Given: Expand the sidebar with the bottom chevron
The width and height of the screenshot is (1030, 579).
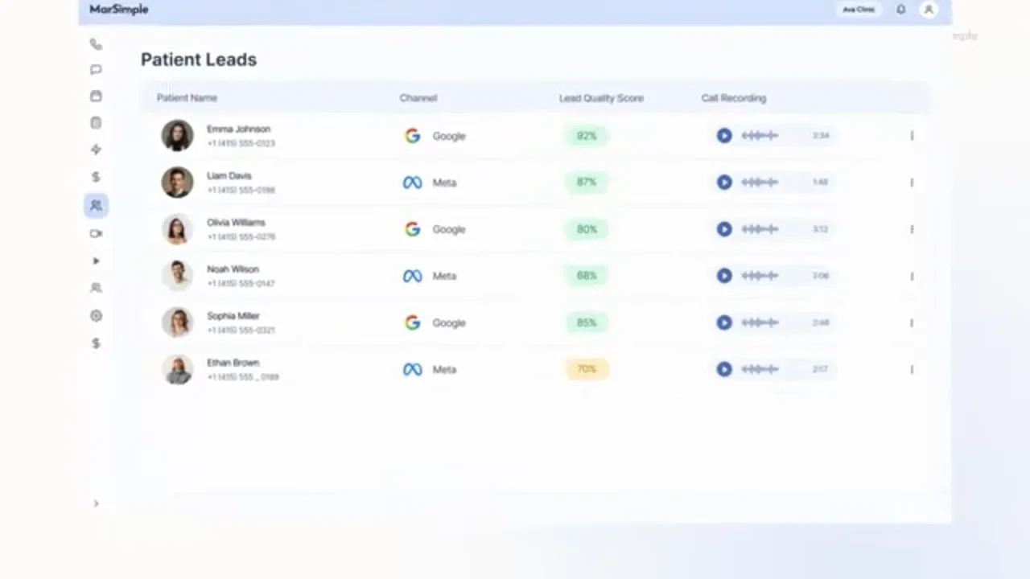Looking at the screenshot, I should [x=96, y=503].
